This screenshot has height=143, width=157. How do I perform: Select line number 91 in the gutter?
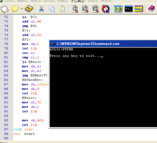(6, 102)
